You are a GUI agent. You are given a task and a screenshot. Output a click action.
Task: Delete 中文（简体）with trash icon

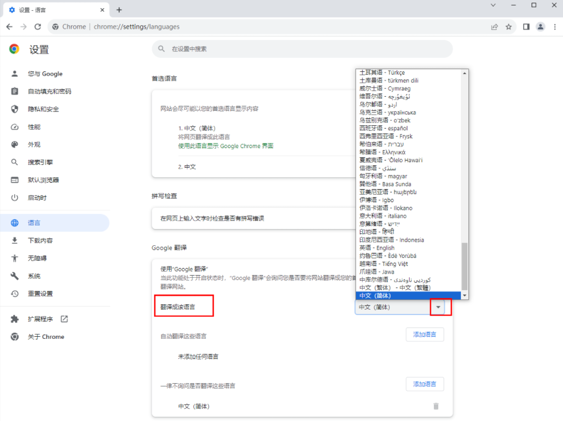(436, 406)
